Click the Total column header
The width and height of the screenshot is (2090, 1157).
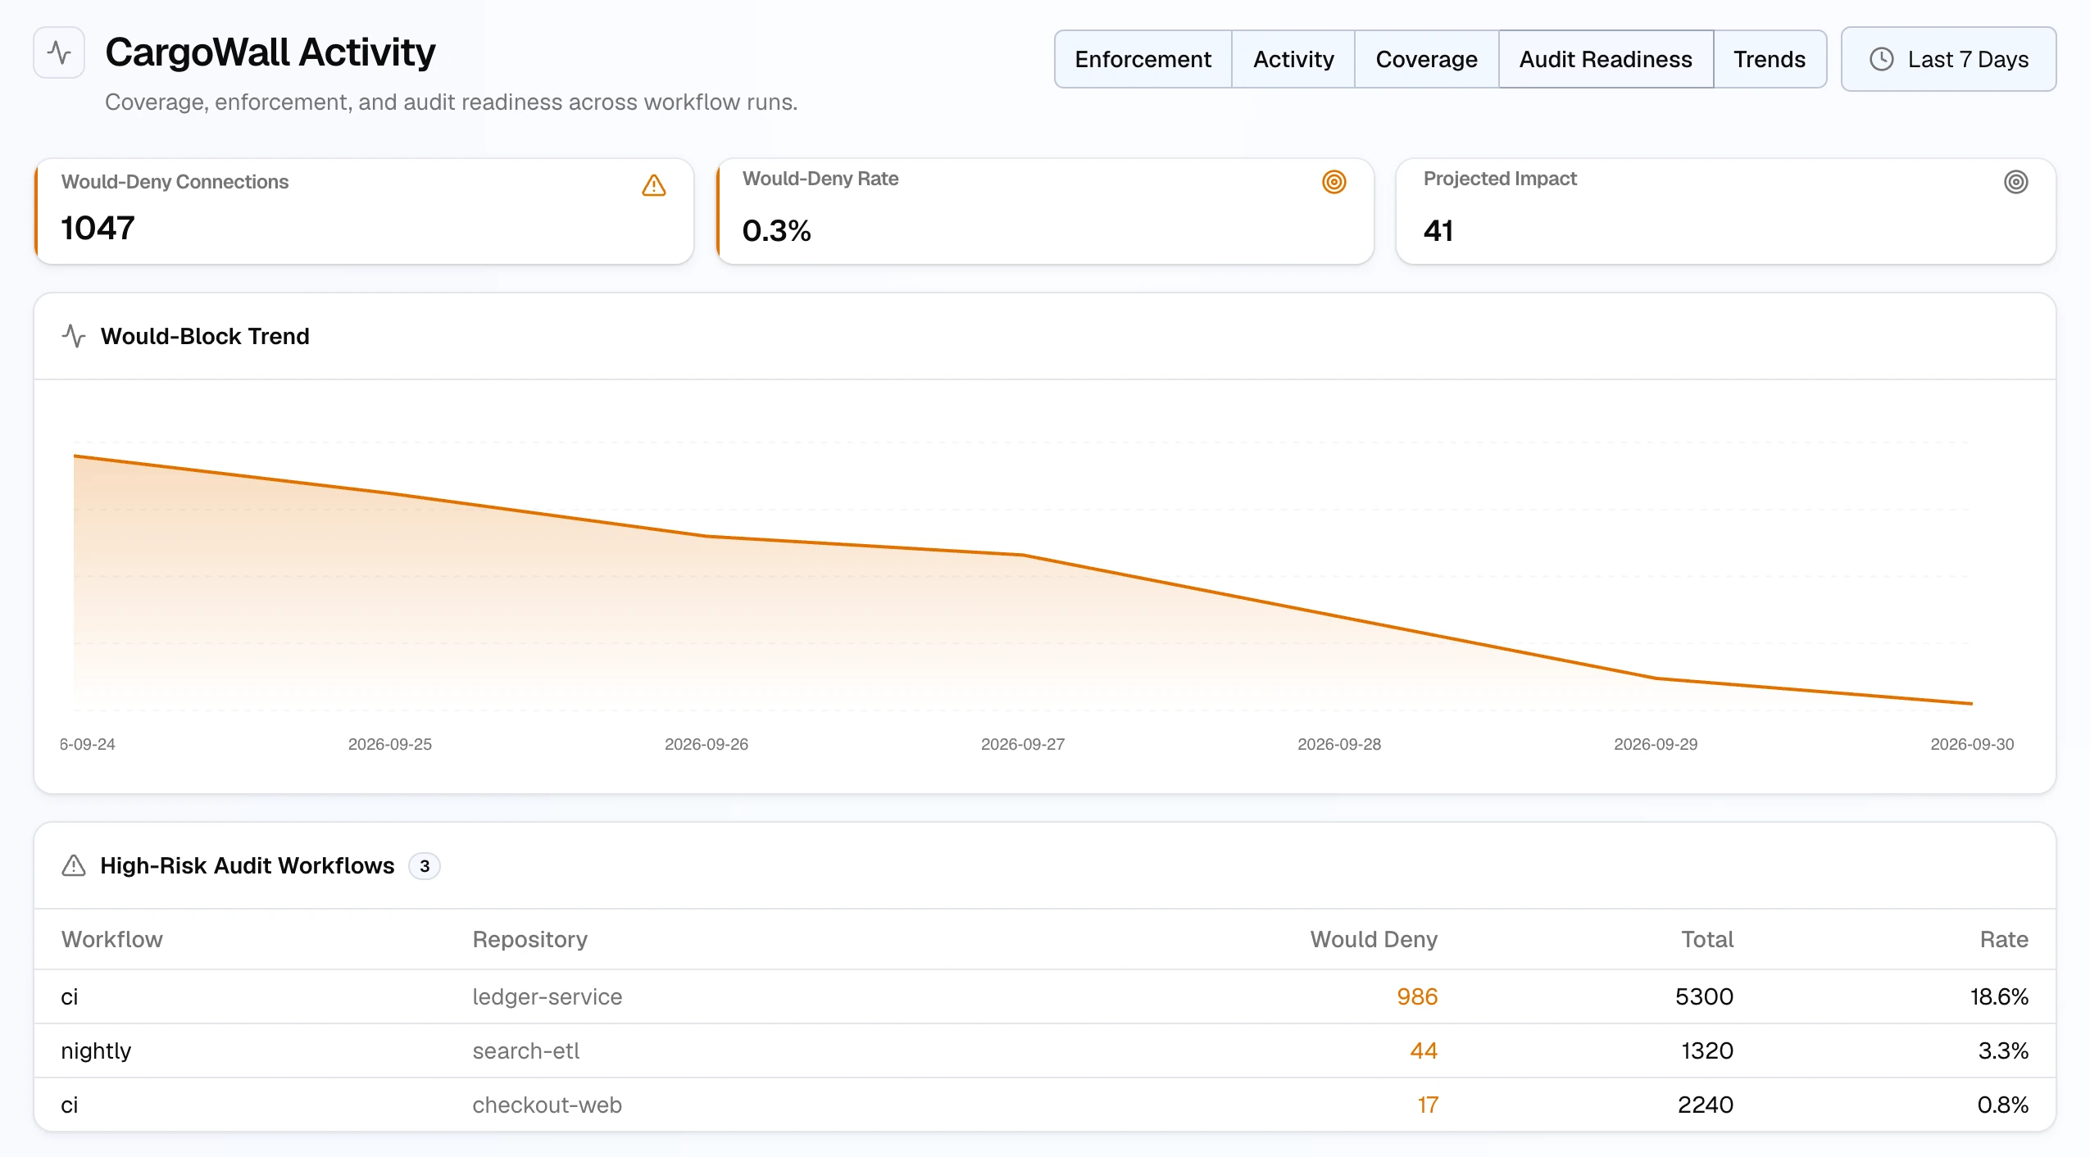1707,939
